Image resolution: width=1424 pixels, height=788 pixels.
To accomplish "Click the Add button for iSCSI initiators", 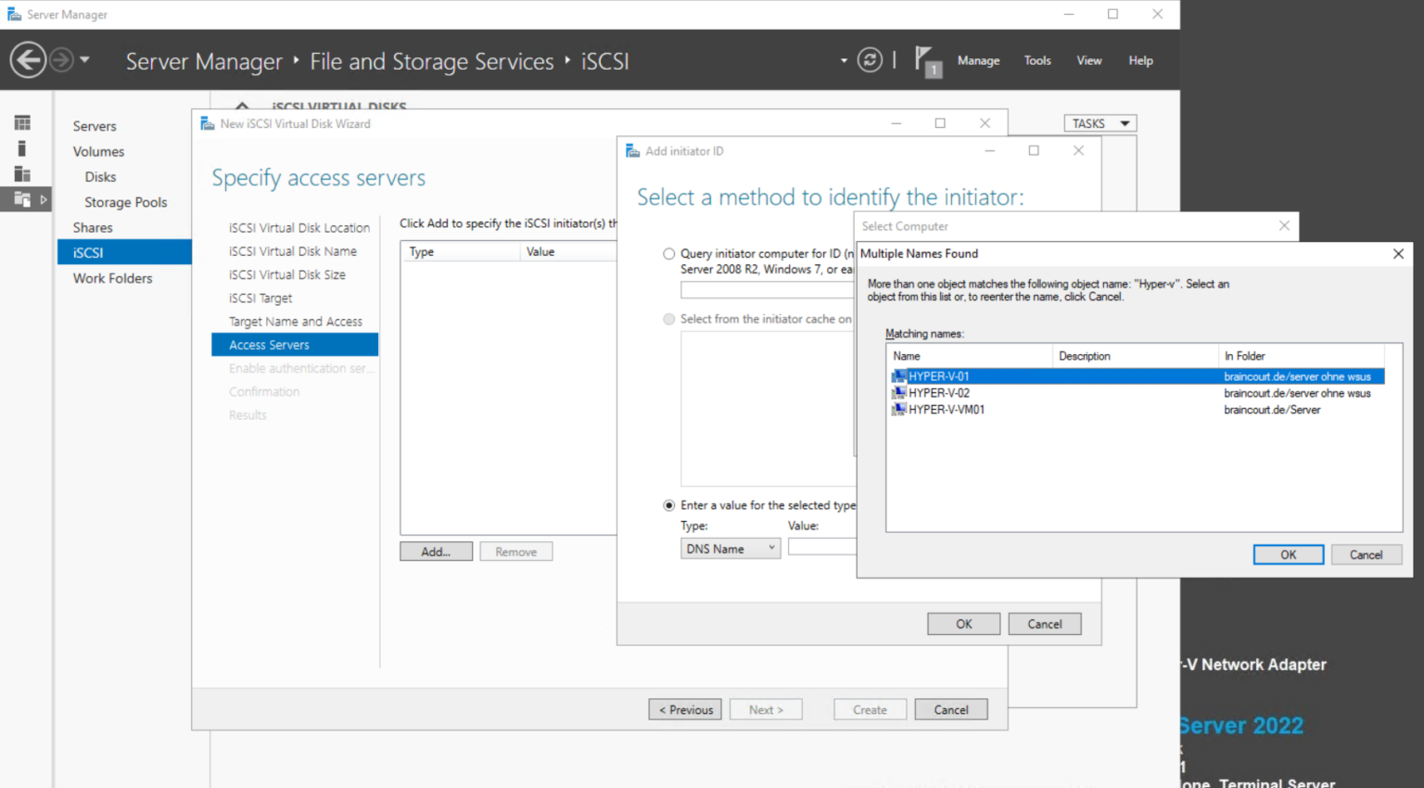I will (436, 551).
